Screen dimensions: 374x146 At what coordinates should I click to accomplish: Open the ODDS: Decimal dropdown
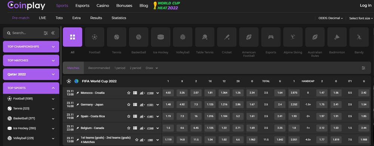pyautogui.click(x=331, y=18)
